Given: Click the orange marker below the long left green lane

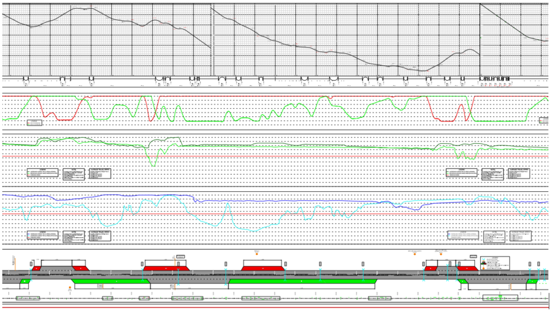Looking at the screenshot, I should 70,288.
